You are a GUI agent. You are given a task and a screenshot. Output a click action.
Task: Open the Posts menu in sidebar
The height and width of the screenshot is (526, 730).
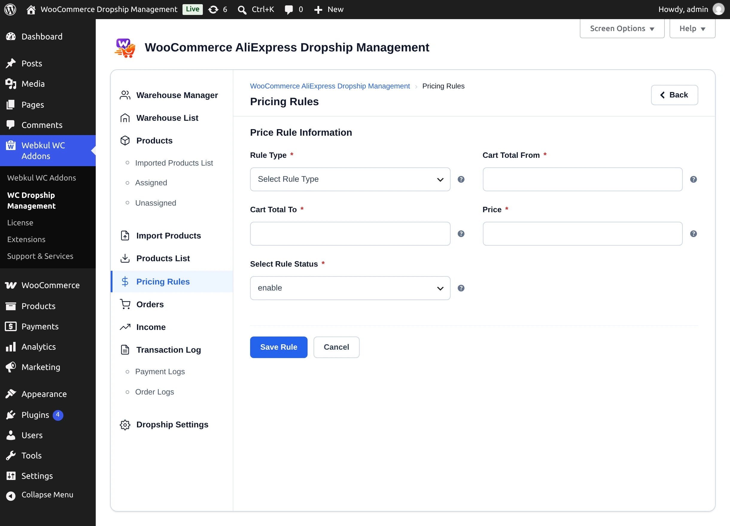[48, 63]
